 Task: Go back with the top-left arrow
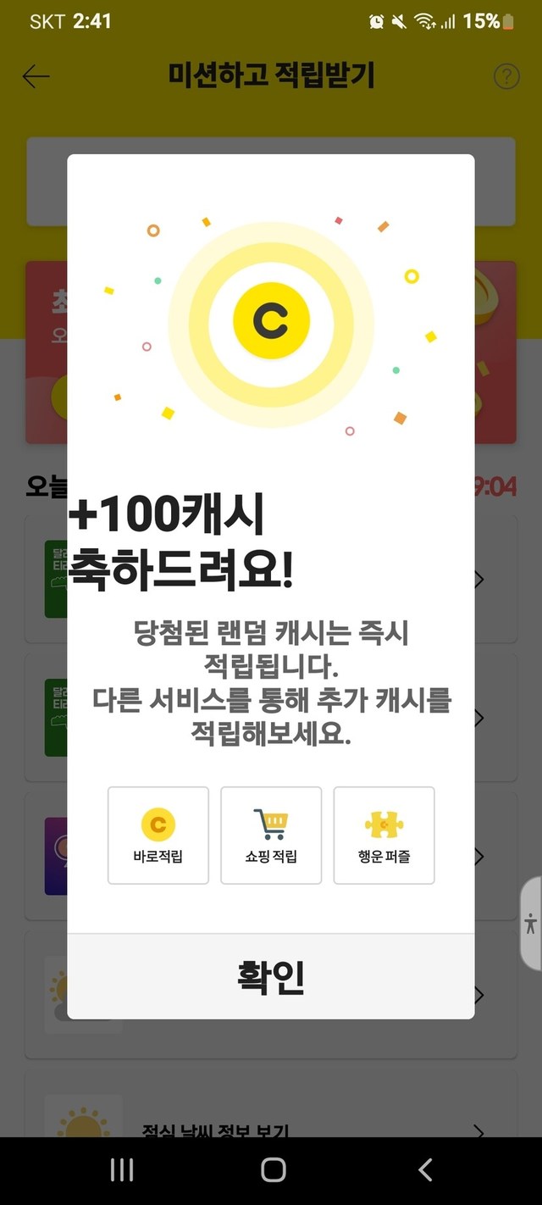tap(36, 76)
